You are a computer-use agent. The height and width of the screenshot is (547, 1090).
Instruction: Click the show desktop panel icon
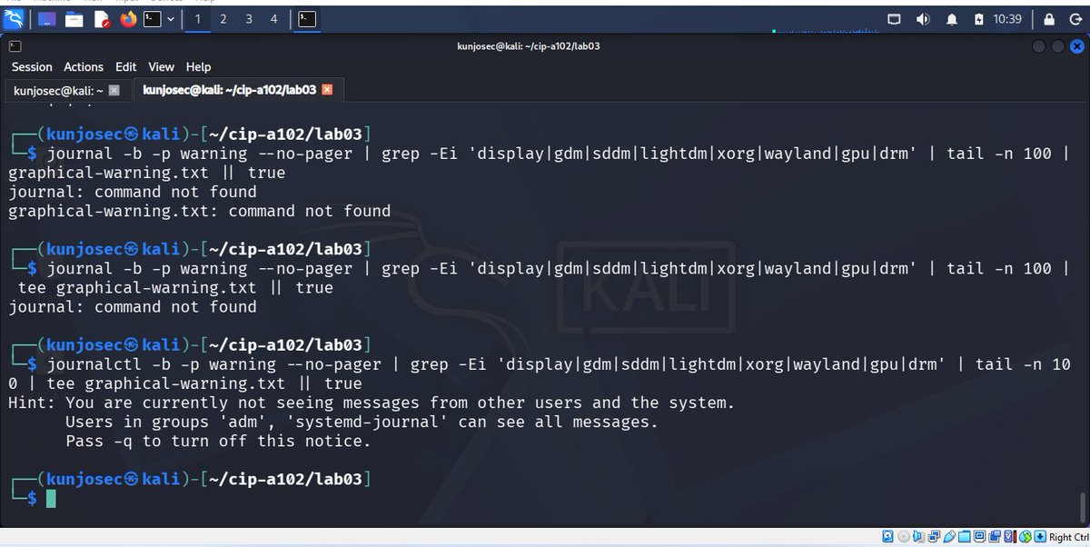click(46, 18)
